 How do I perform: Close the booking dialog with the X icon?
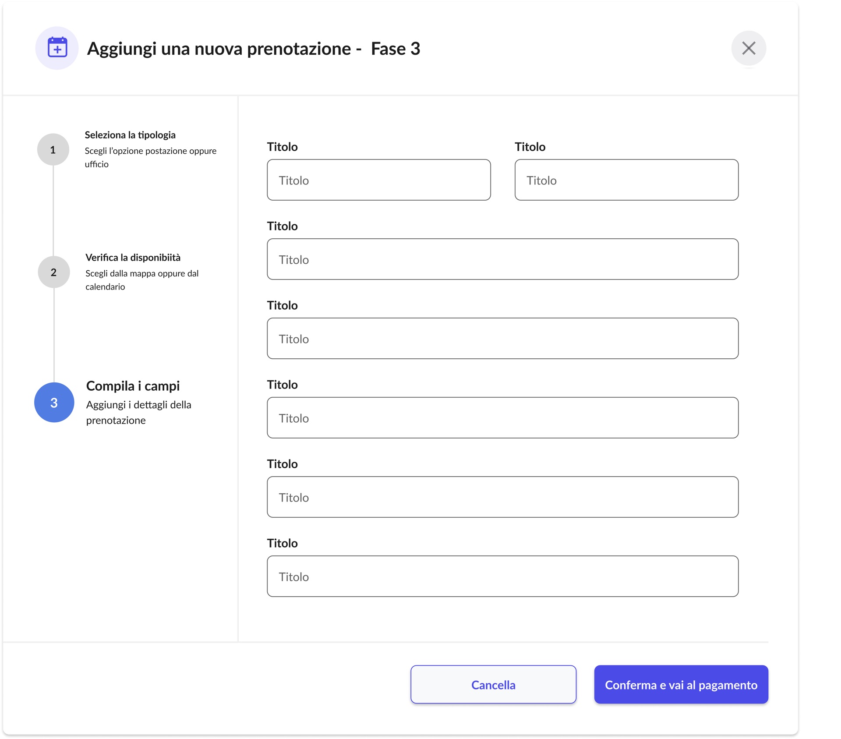[748, 48]
